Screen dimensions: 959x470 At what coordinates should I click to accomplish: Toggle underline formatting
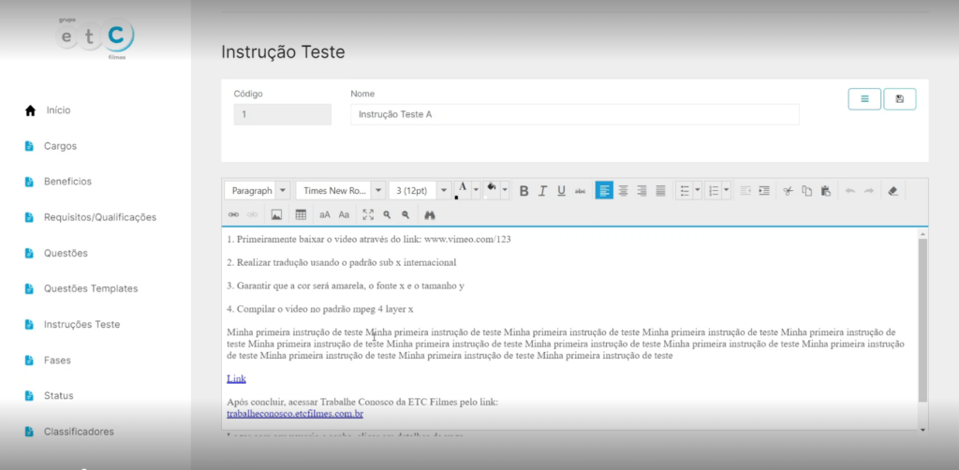point(561,191)
